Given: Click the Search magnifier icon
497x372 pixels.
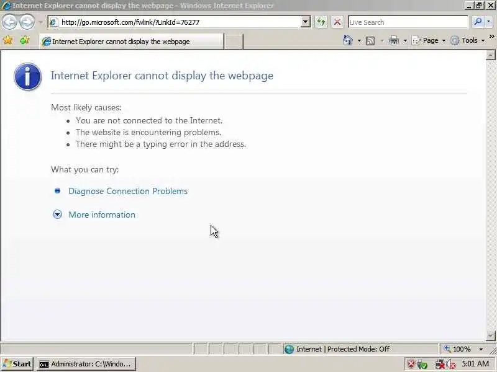Looking at the screenshot, I should tap(477, 22).
